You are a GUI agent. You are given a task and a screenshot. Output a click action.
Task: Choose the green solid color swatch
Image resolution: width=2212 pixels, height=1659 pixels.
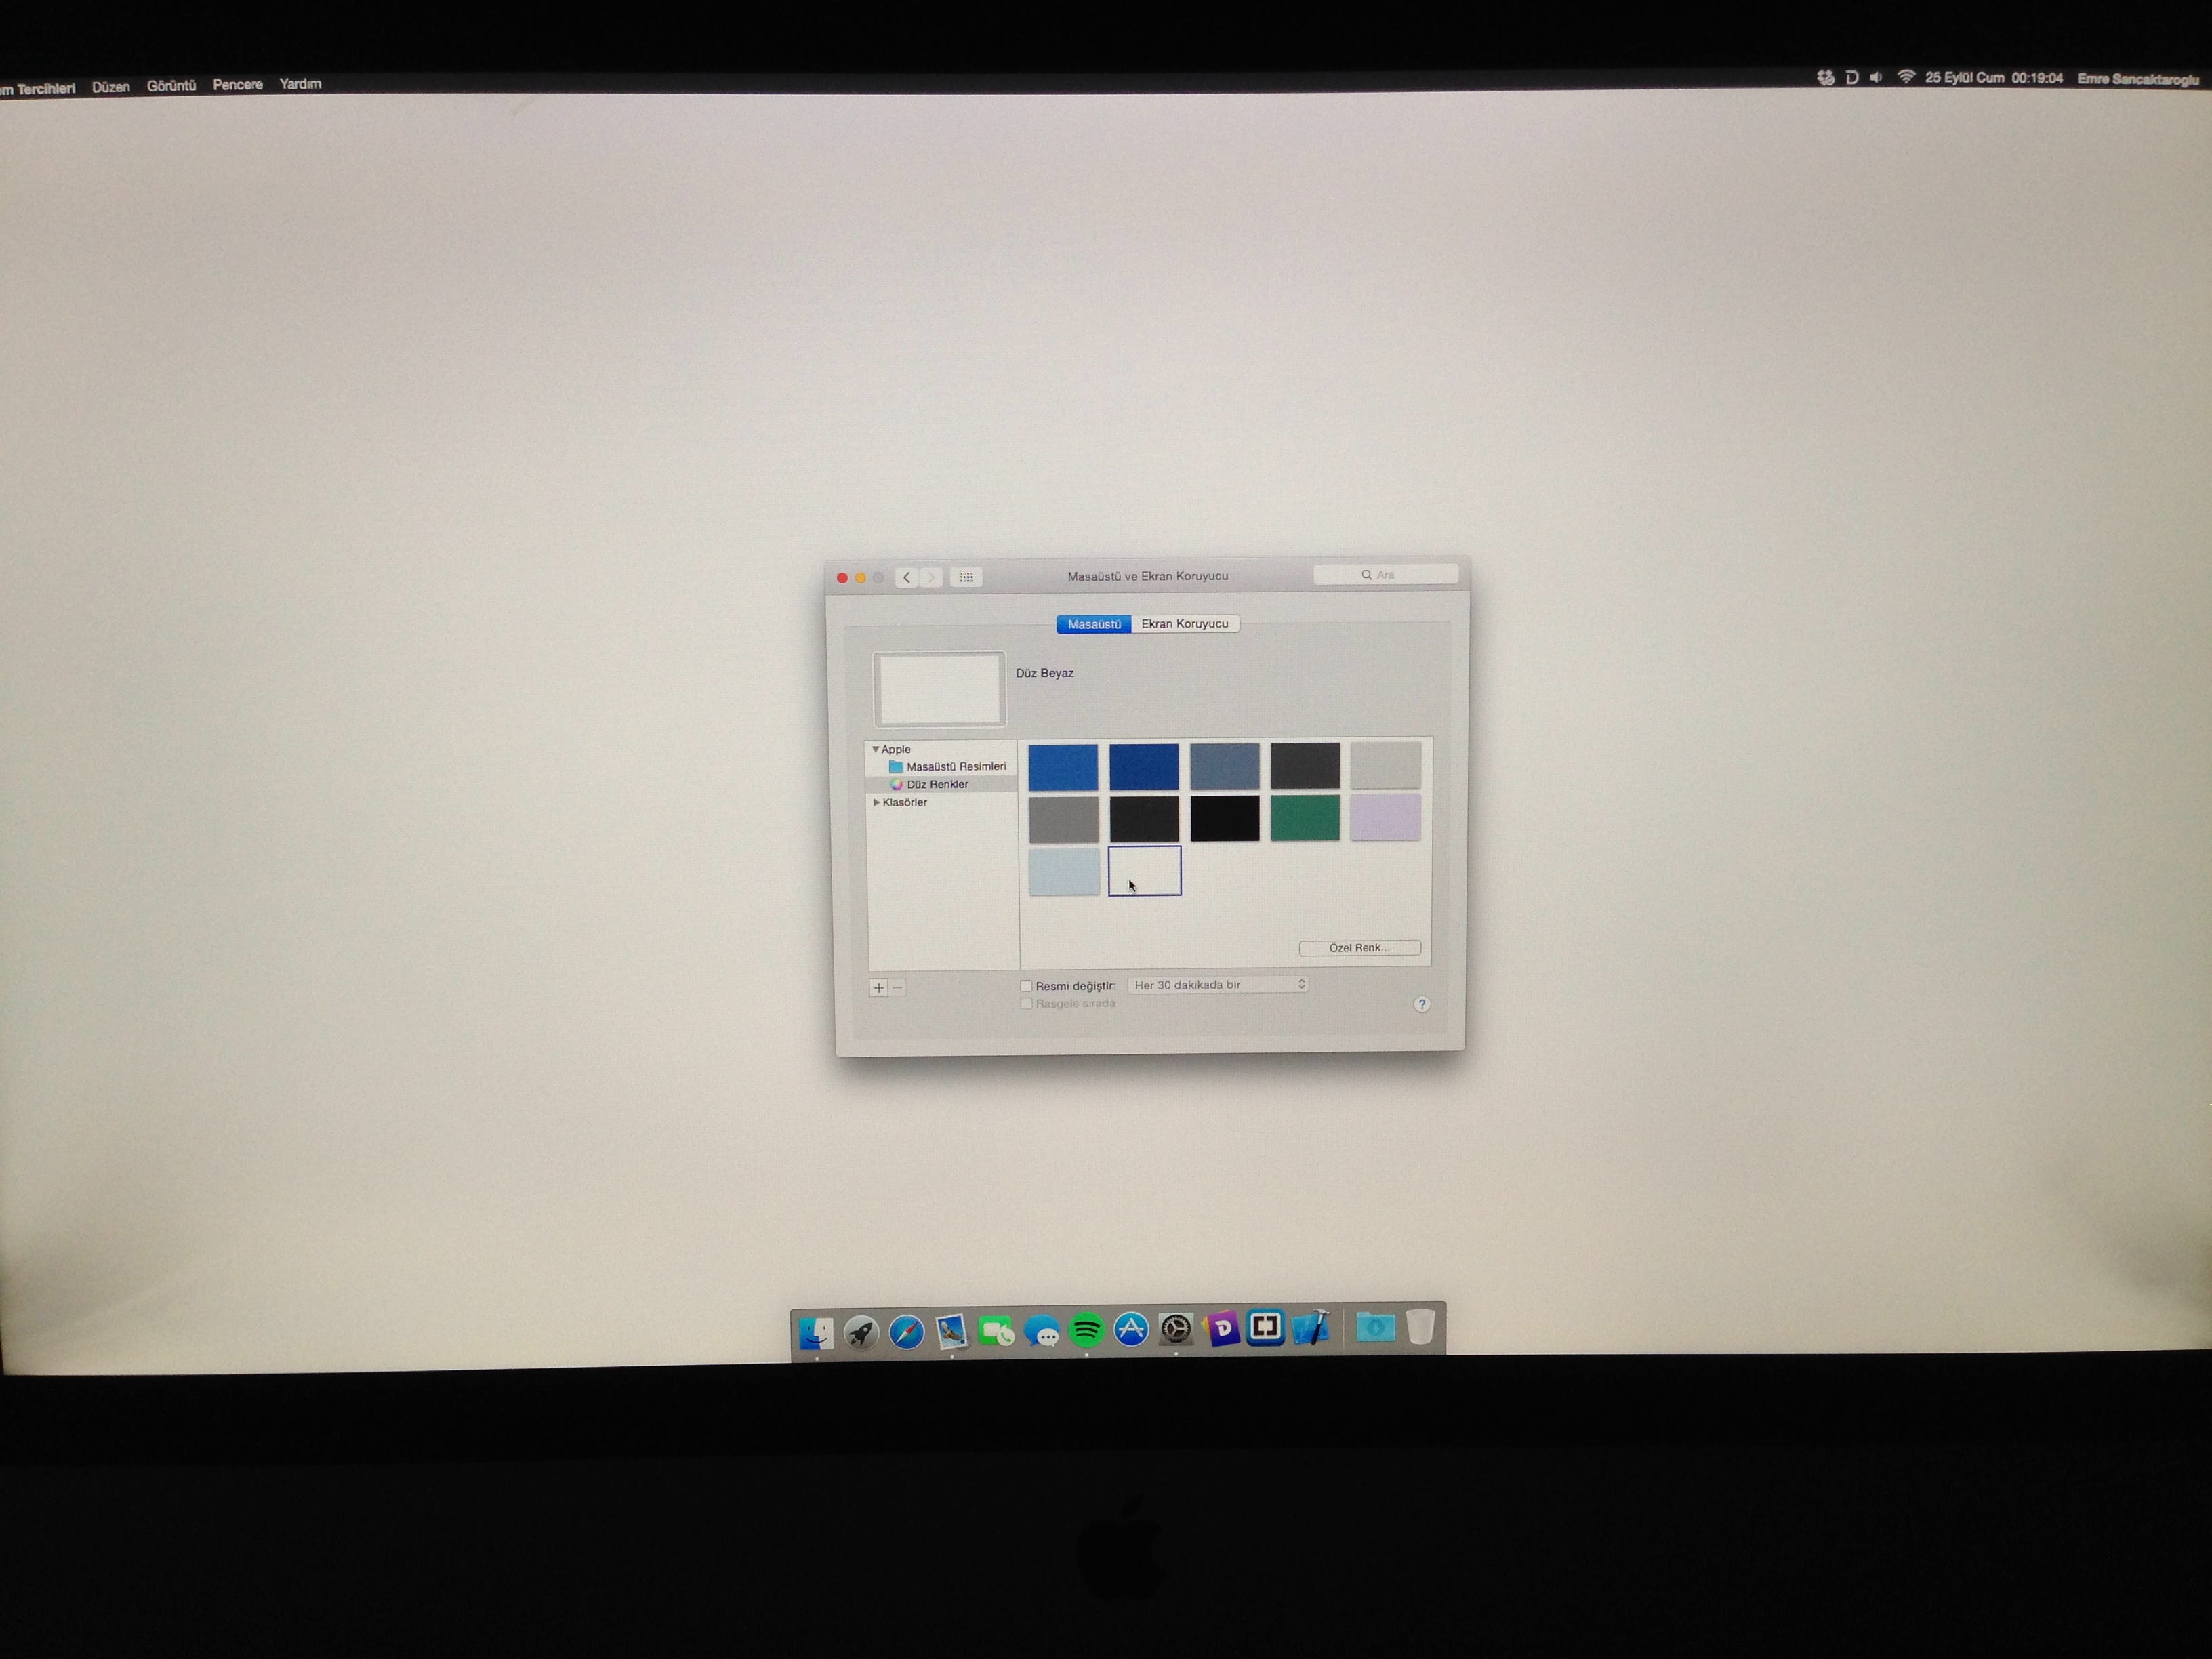[x=1305, y=818]
